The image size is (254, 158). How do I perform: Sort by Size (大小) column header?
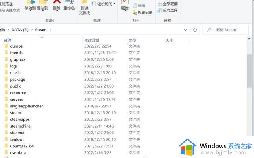pos(169,40)
